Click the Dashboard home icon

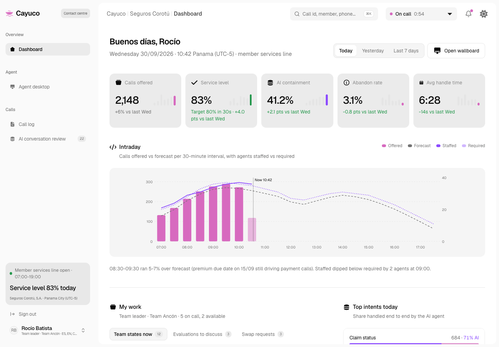click(12, 49)
